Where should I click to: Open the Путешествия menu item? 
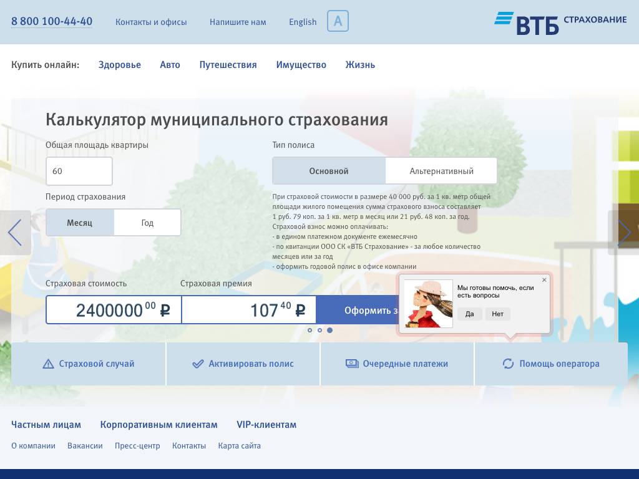[228, 65]
